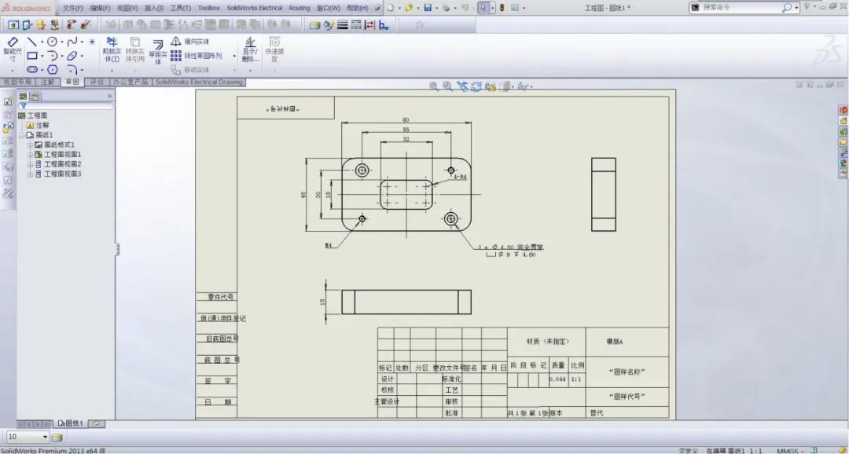Select the 等距实体 offset entities tool
Viewport: 849px width, 454px height.
point(157,49)
